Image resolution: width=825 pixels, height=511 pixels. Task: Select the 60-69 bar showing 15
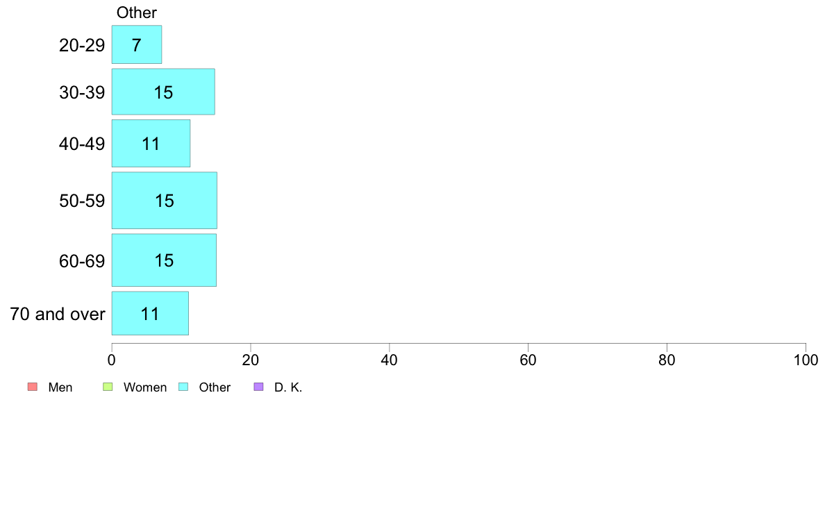point(164,260)
